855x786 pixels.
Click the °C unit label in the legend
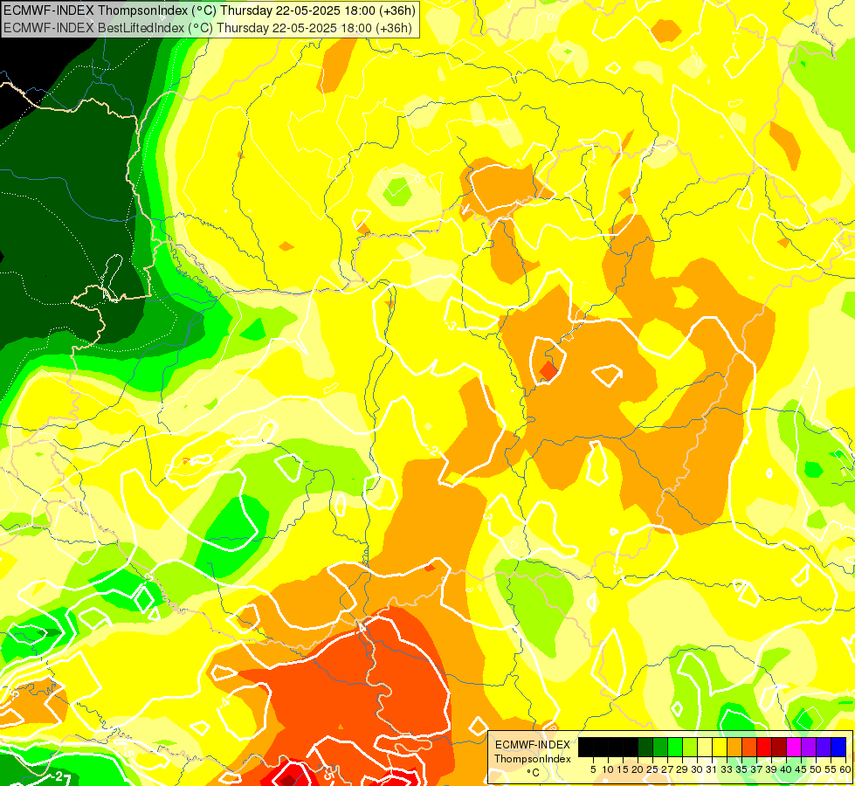pyautogui.click(x=533, y=772)
